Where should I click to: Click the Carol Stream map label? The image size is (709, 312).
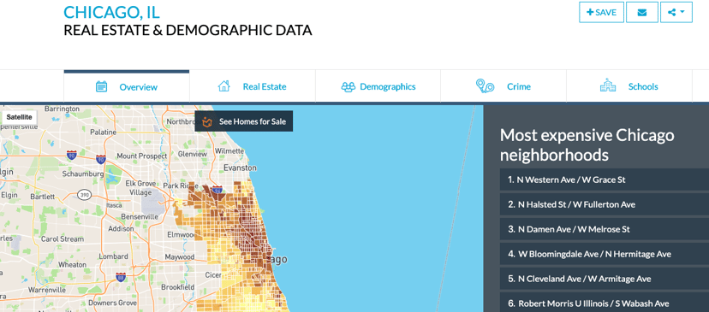coord(63,238)
